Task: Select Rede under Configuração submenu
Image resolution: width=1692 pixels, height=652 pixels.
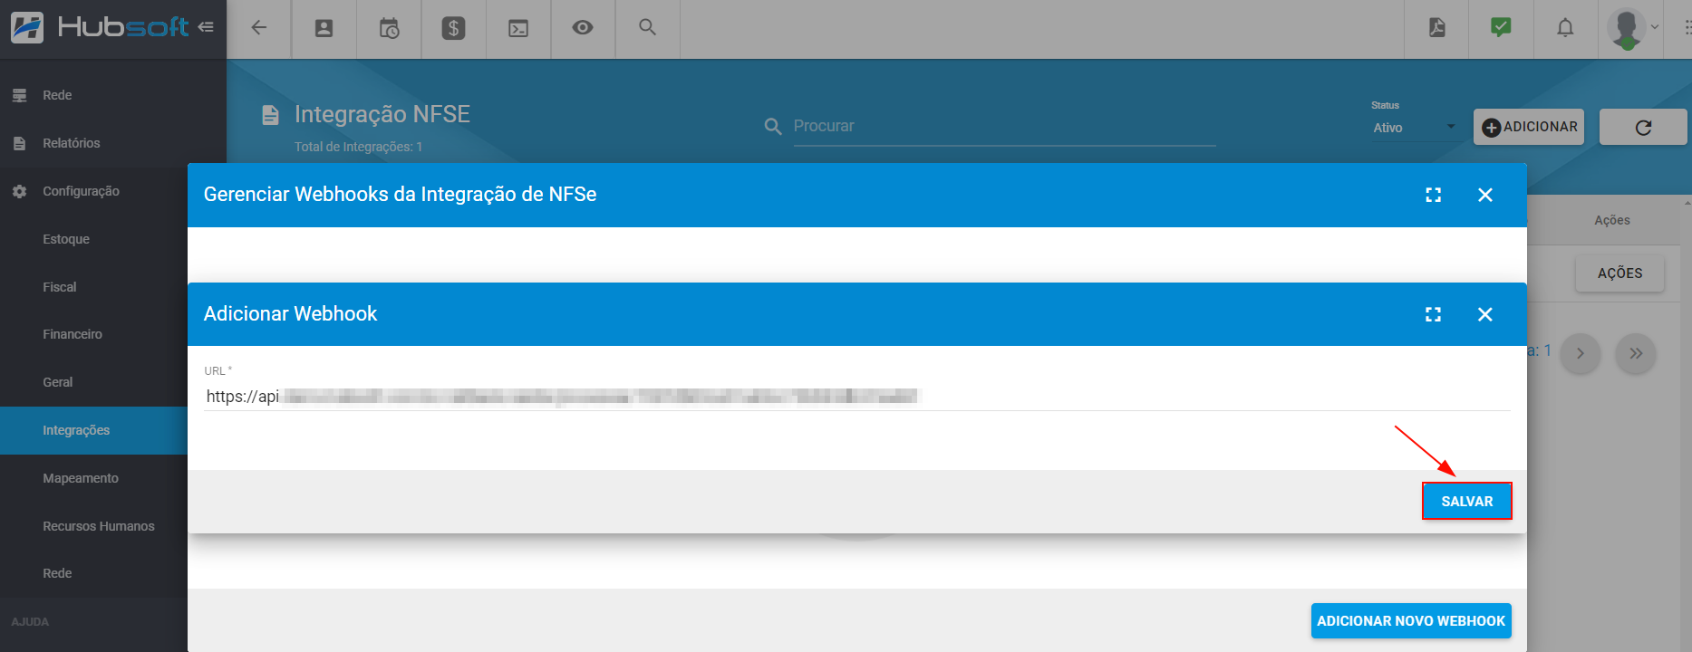Action: [57, 573]
